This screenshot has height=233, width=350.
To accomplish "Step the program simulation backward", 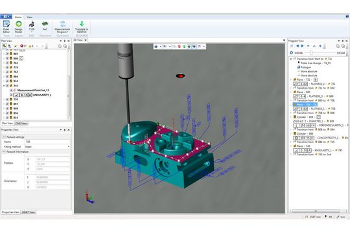I will pos(297,46).
